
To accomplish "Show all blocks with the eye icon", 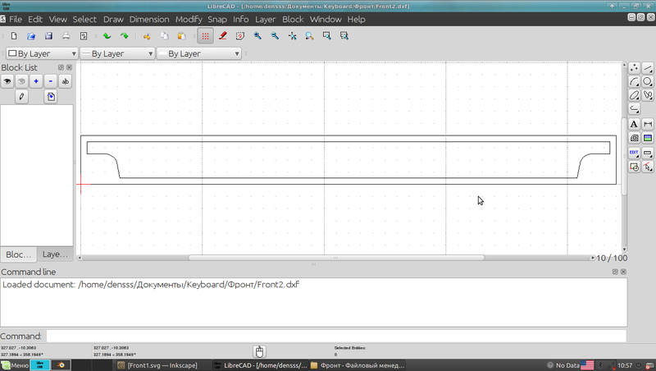I will [7, 81].
